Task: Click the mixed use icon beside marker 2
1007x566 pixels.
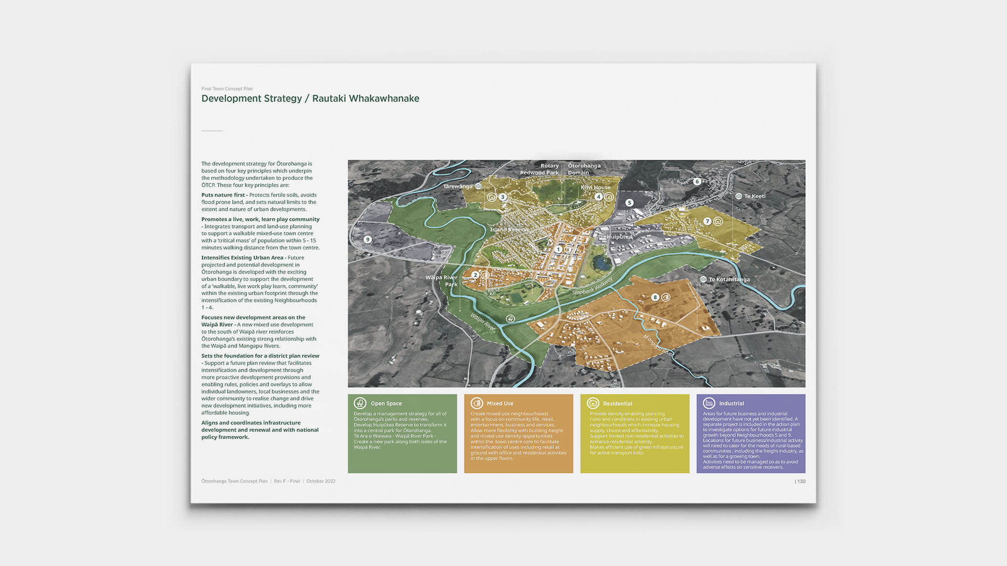Action: point(486,275)
